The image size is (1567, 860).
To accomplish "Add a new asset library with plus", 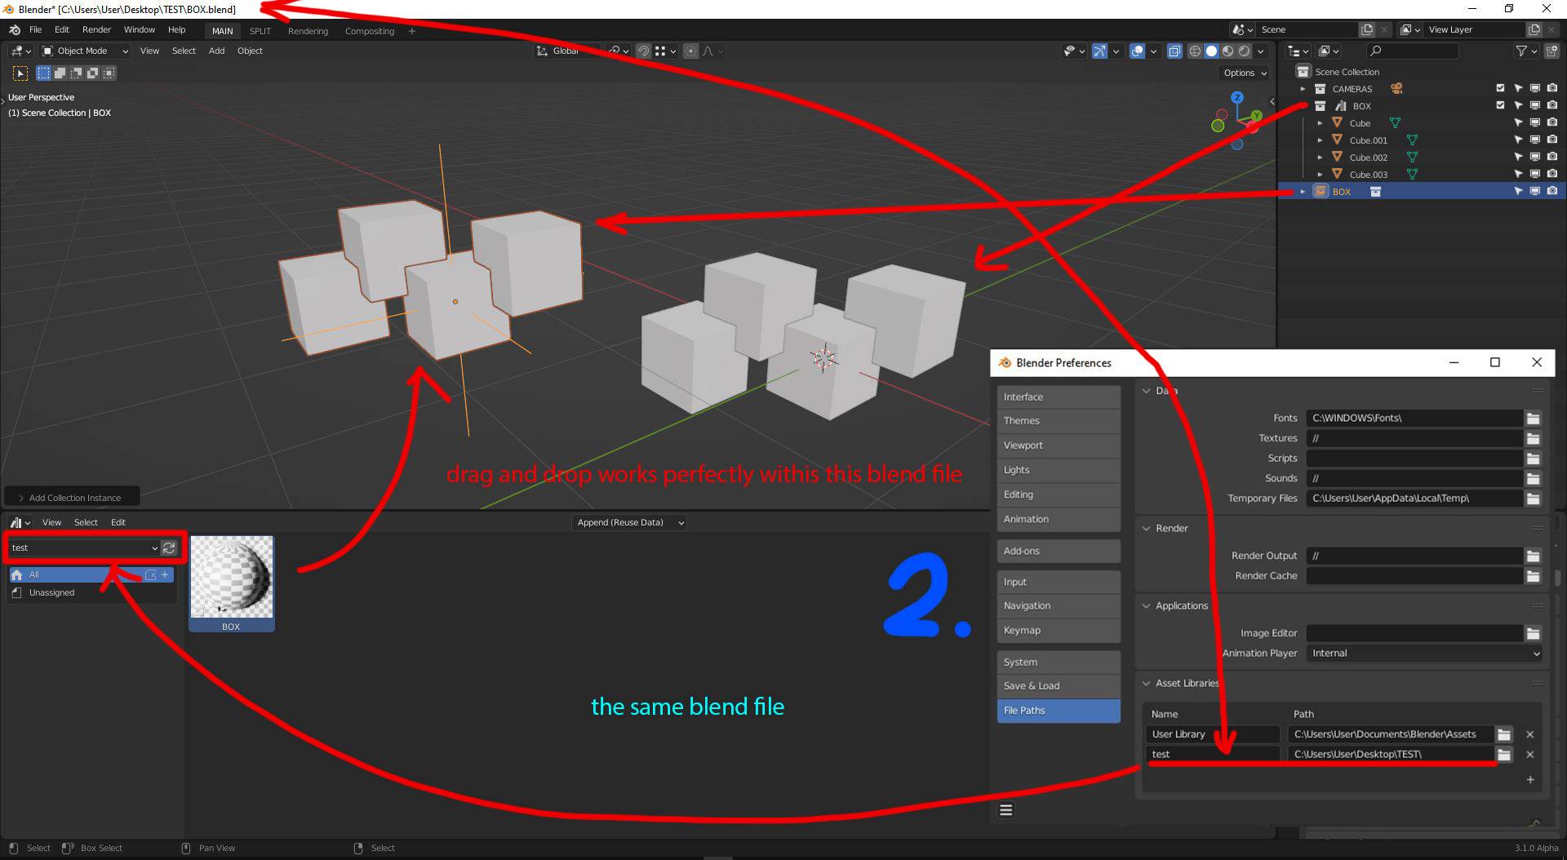I will click(x=1530, y=780).
